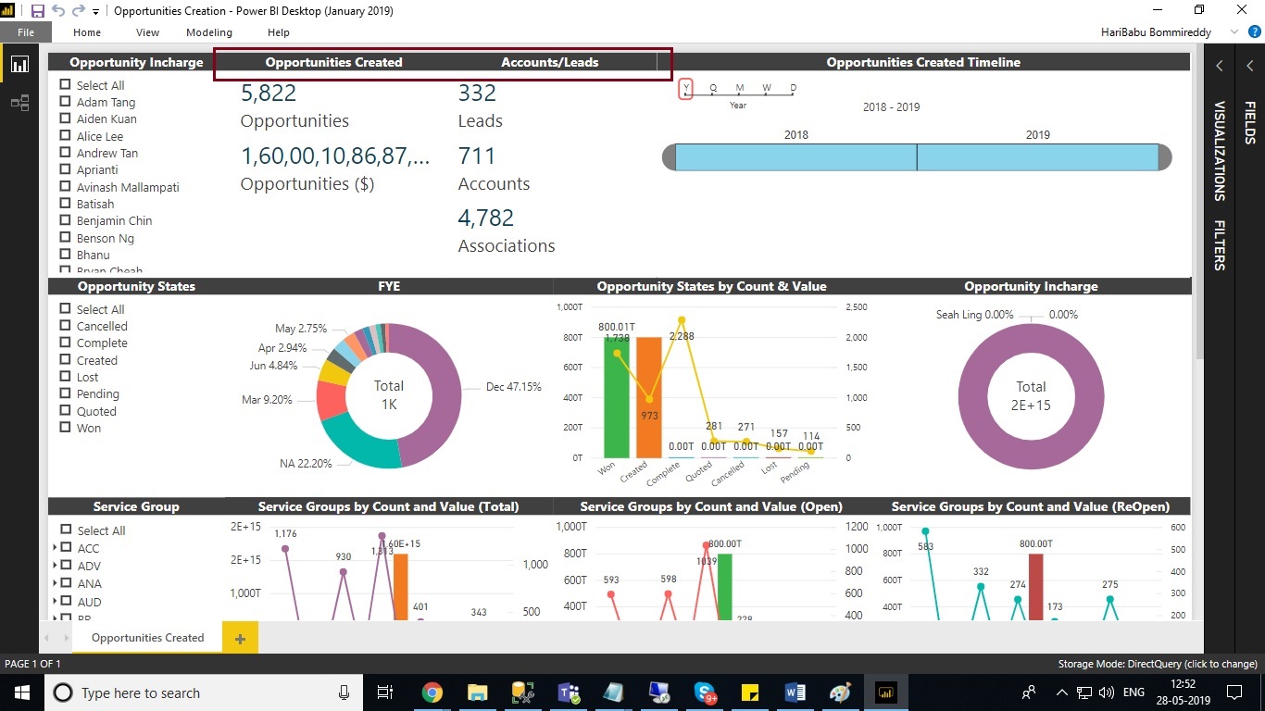Image resolution: width=1265 pixels, height=711 pixels.
Task: Open File Explorer from the taskbar
Action: (477, 692)
